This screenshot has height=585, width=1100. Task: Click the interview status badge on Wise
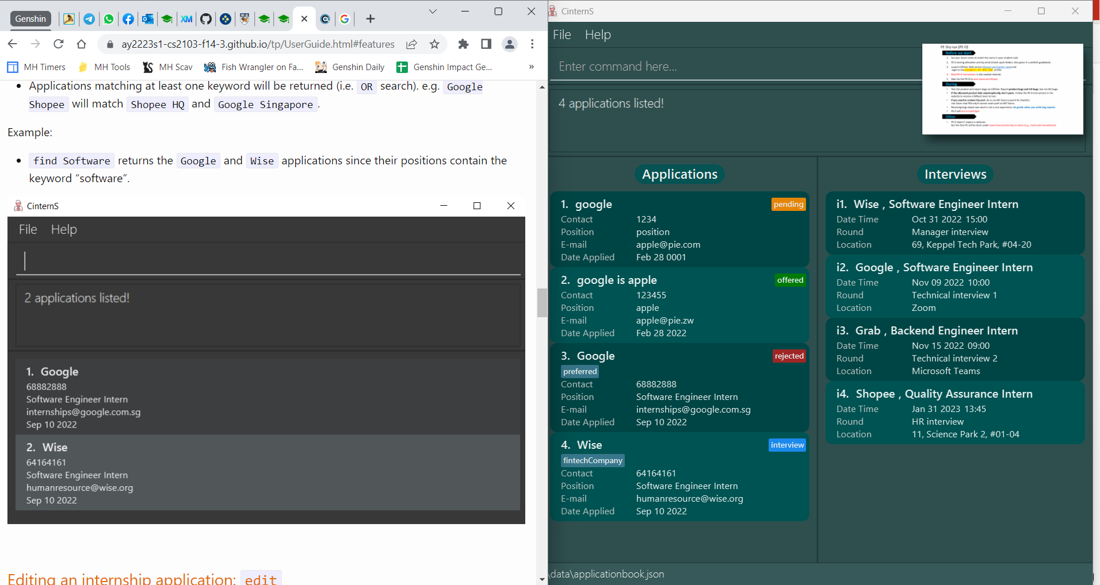pos(787,445)
